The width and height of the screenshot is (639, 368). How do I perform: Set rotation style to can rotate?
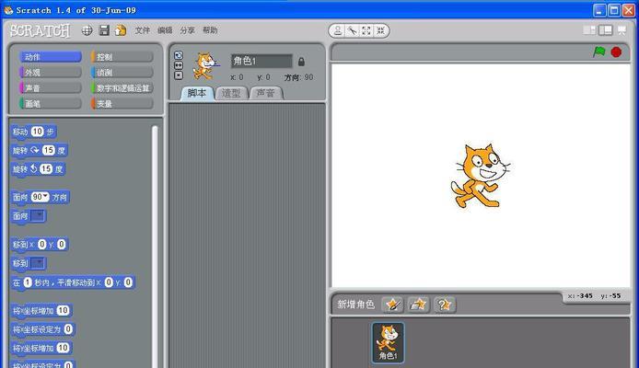point(179,55)
